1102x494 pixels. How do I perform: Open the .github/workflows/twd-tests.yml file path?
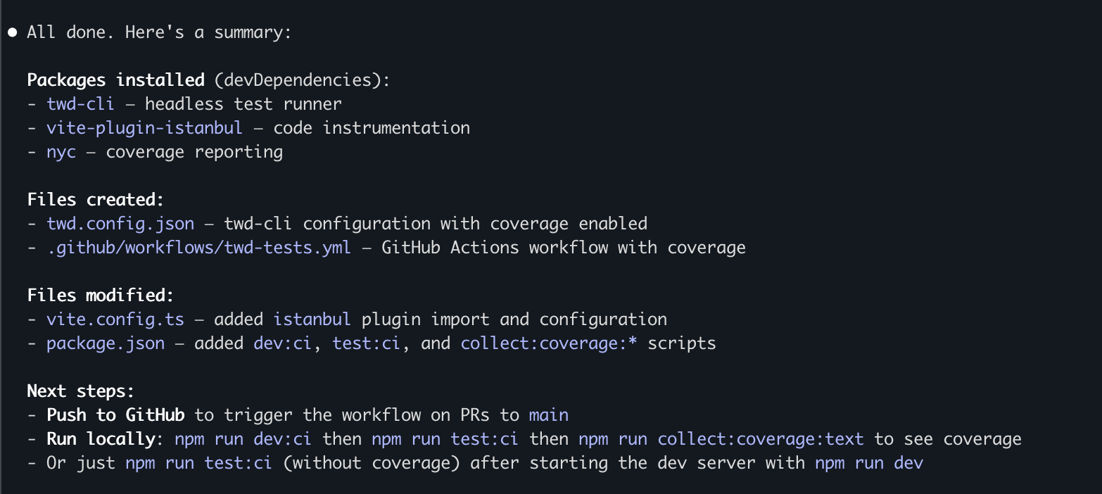pos(198,248)
